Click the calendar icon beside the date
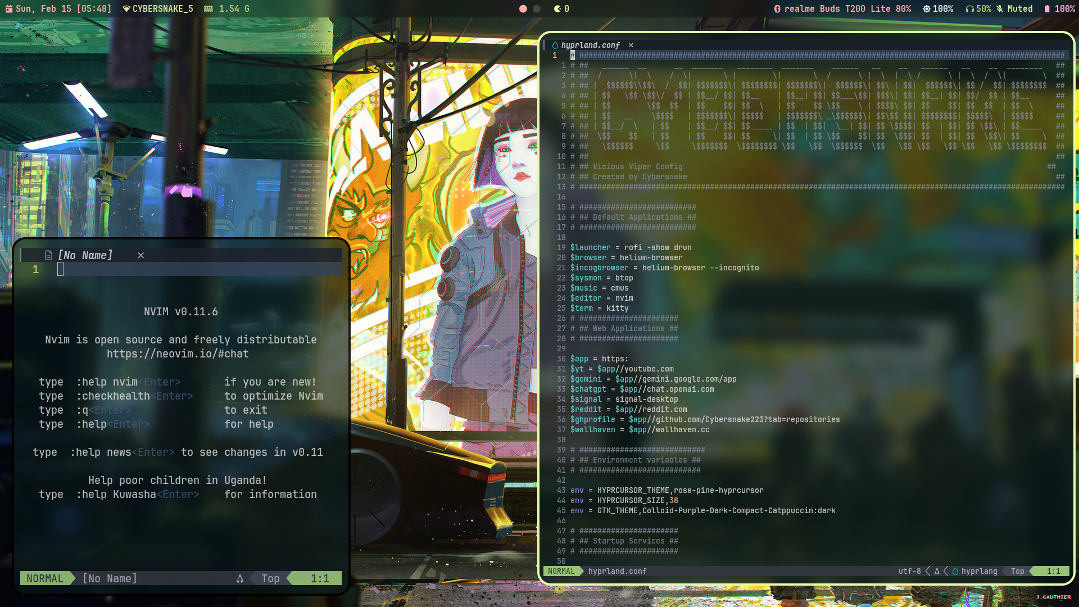The height and width of the screenshot is (607, 1079). point(9,8)
